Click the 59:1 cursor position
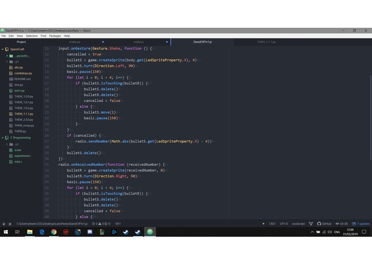This screenshot has width=372, height=264. pyautogui.click(x=118, y=224)
